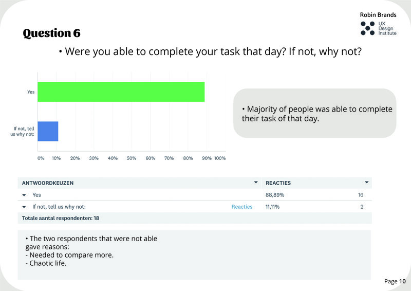411x291 pixels.
Task: Open the ANTWOORDKEUZEN column dropdown arrow
Action: 256,183
